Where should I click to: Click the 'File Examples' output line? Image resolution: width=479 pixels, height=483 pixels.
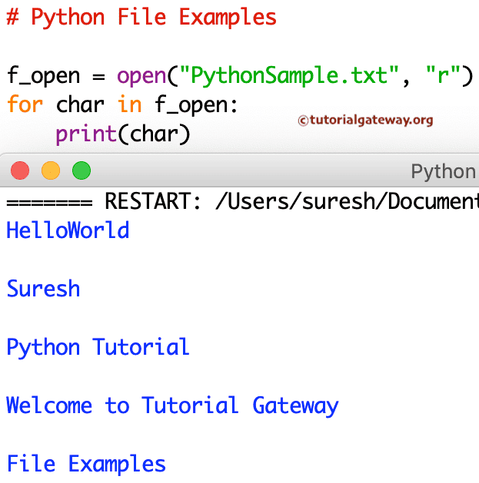tap(86, 464)
